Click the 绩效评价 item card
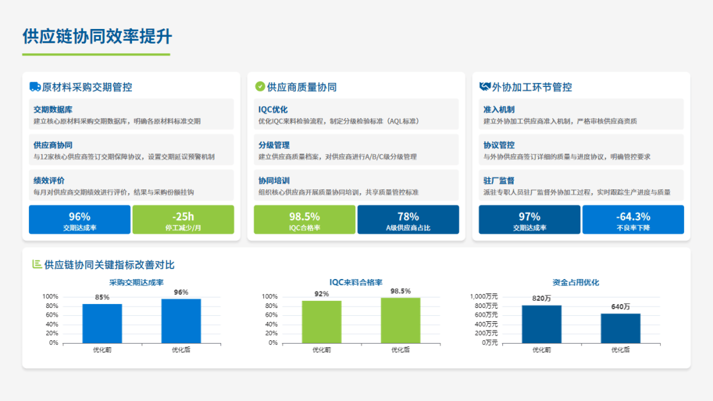The height and width of the screenshot is (401, 713). point(131,185)
